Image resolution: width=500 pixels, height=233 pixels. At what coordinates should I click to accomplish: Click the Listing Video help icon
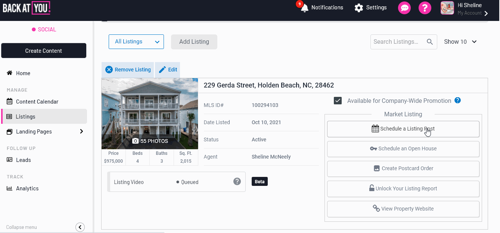pyautogui.click(x=237, y=182)
